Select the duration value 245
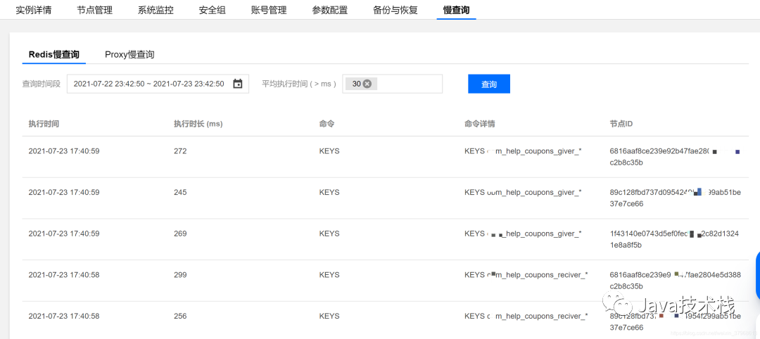Image resolution: width=760 pixels, height=339 pixels. [x=180, y=192]
